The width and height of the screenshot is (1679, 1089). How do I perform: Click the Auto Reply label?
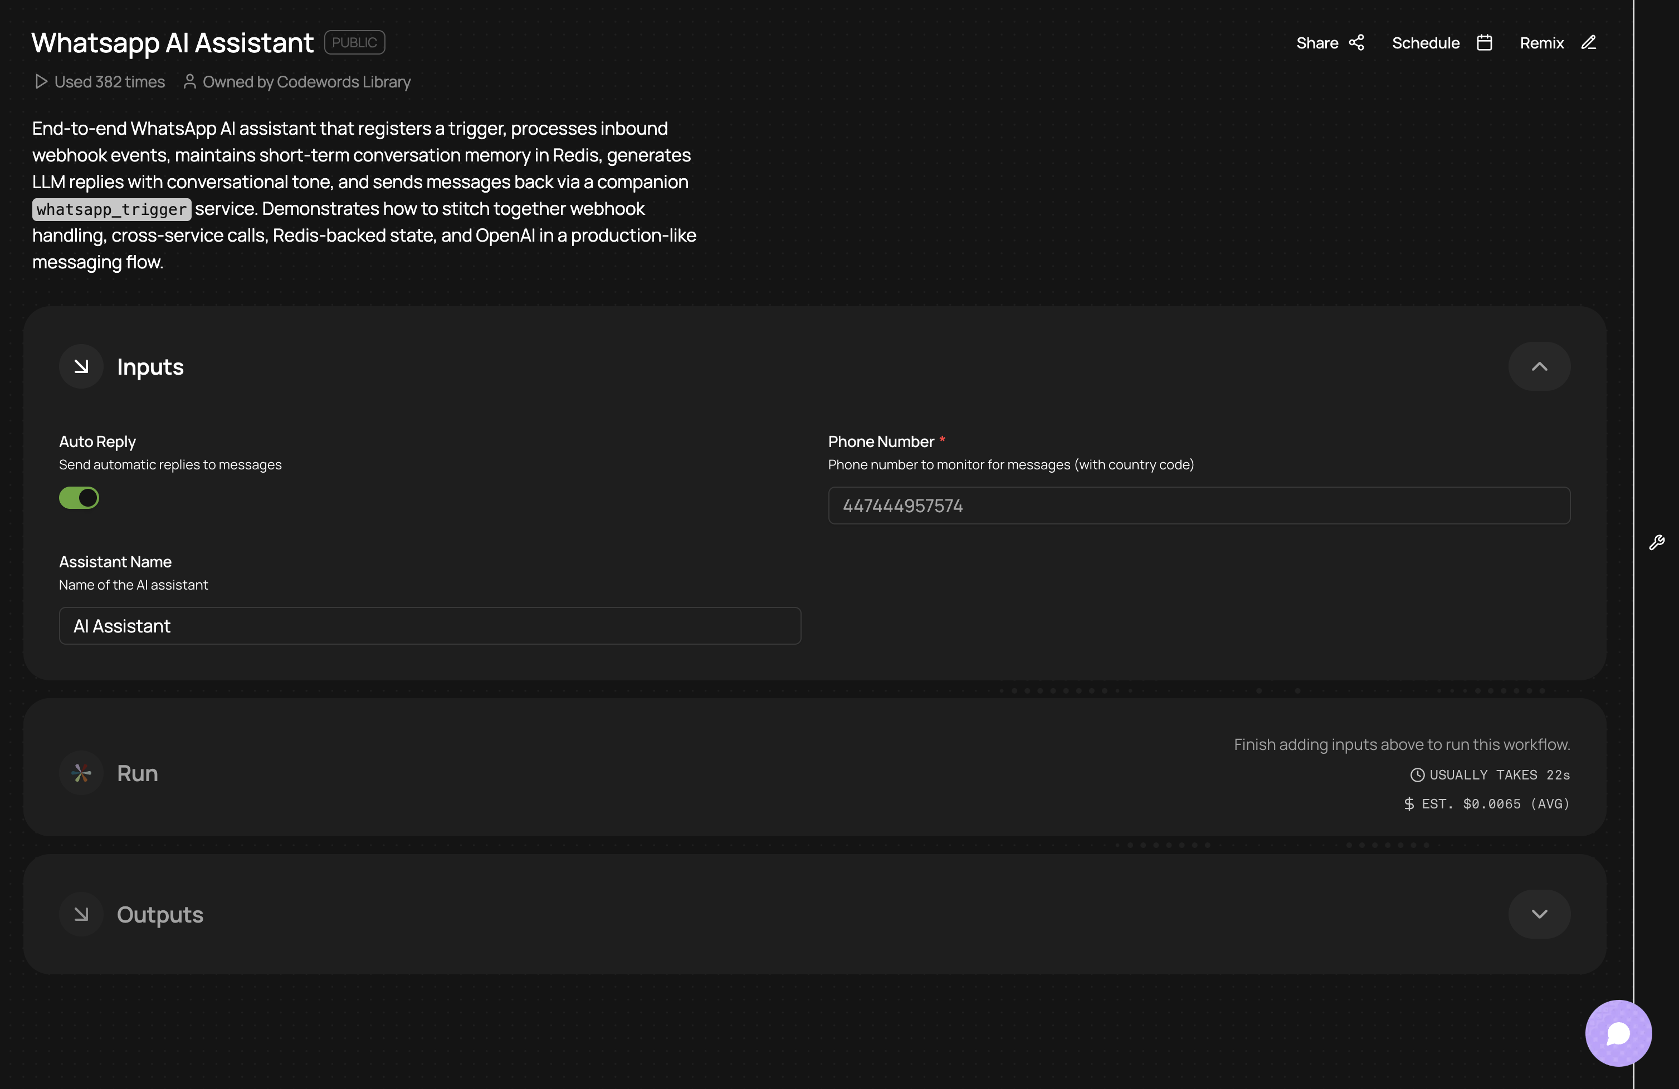click(97, 442)
